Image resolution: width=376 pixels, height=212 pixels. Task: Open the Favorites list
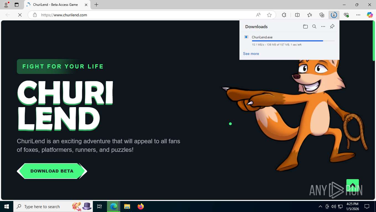pos(310,15)
